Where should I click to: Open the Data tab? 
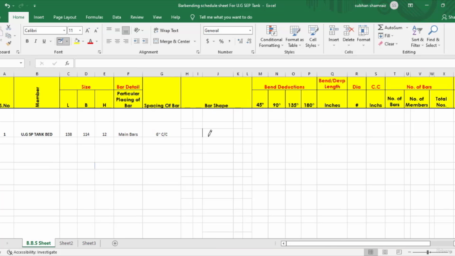tap(117, 17)
